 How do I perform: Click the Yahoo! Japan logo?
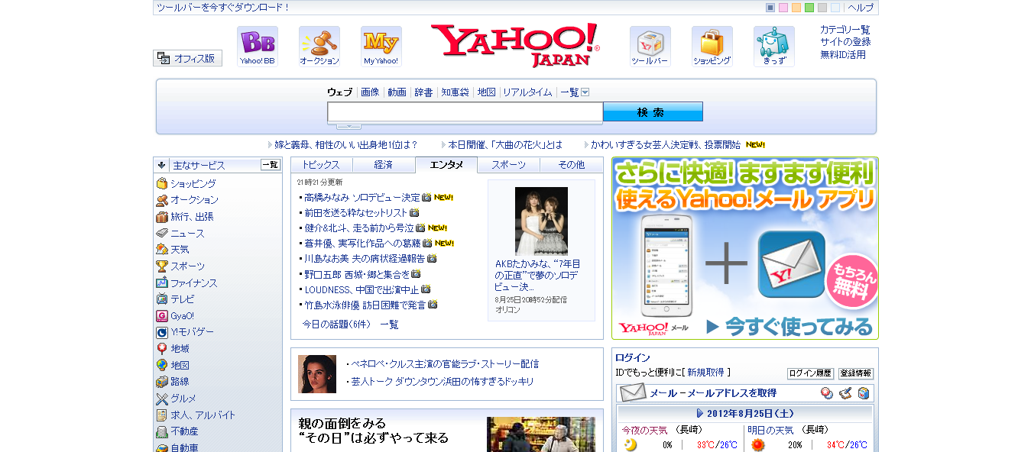click(515, 46)
